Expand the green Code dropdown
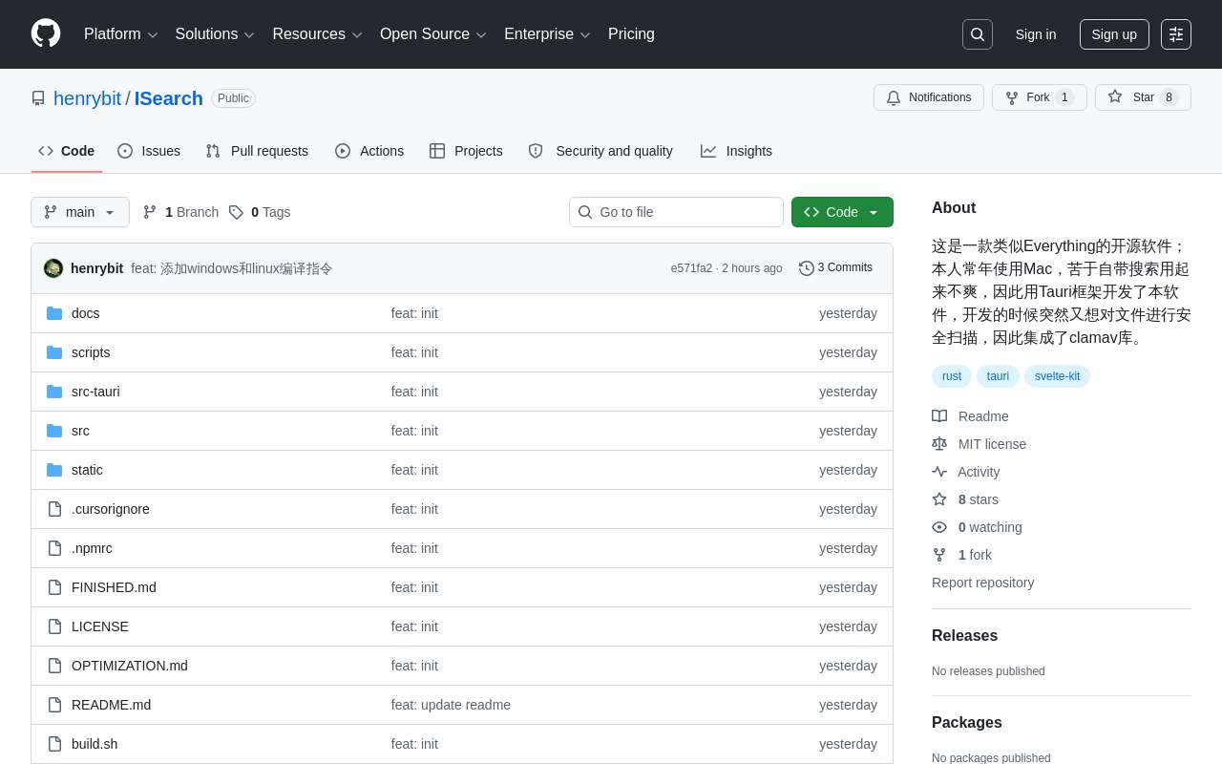 tap(842, 212)
